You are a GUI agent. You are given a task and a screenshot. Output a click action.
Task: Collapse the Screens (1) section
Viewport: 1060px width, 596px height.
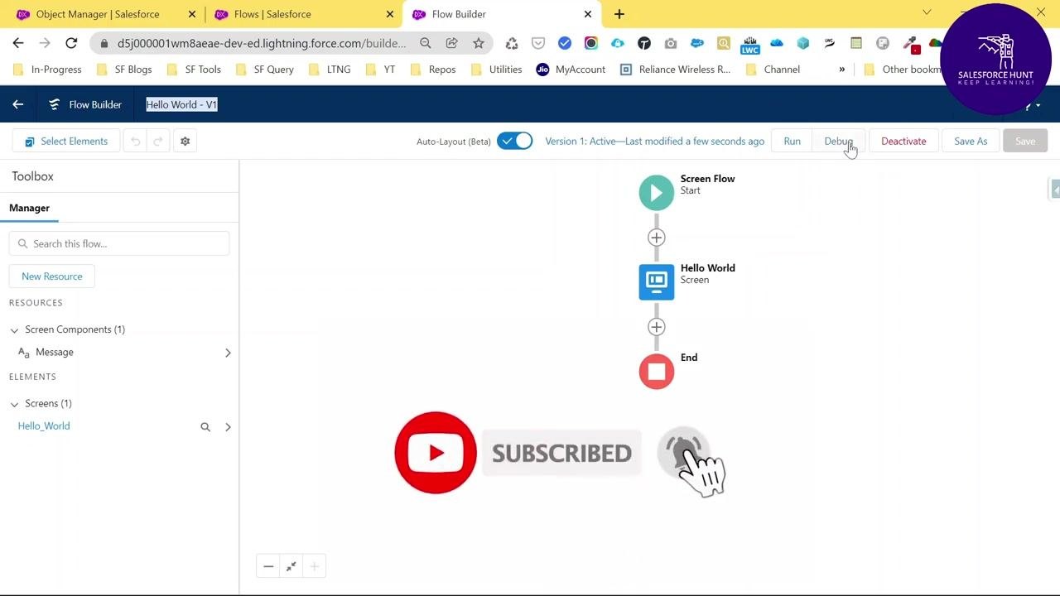pos(14,404)
